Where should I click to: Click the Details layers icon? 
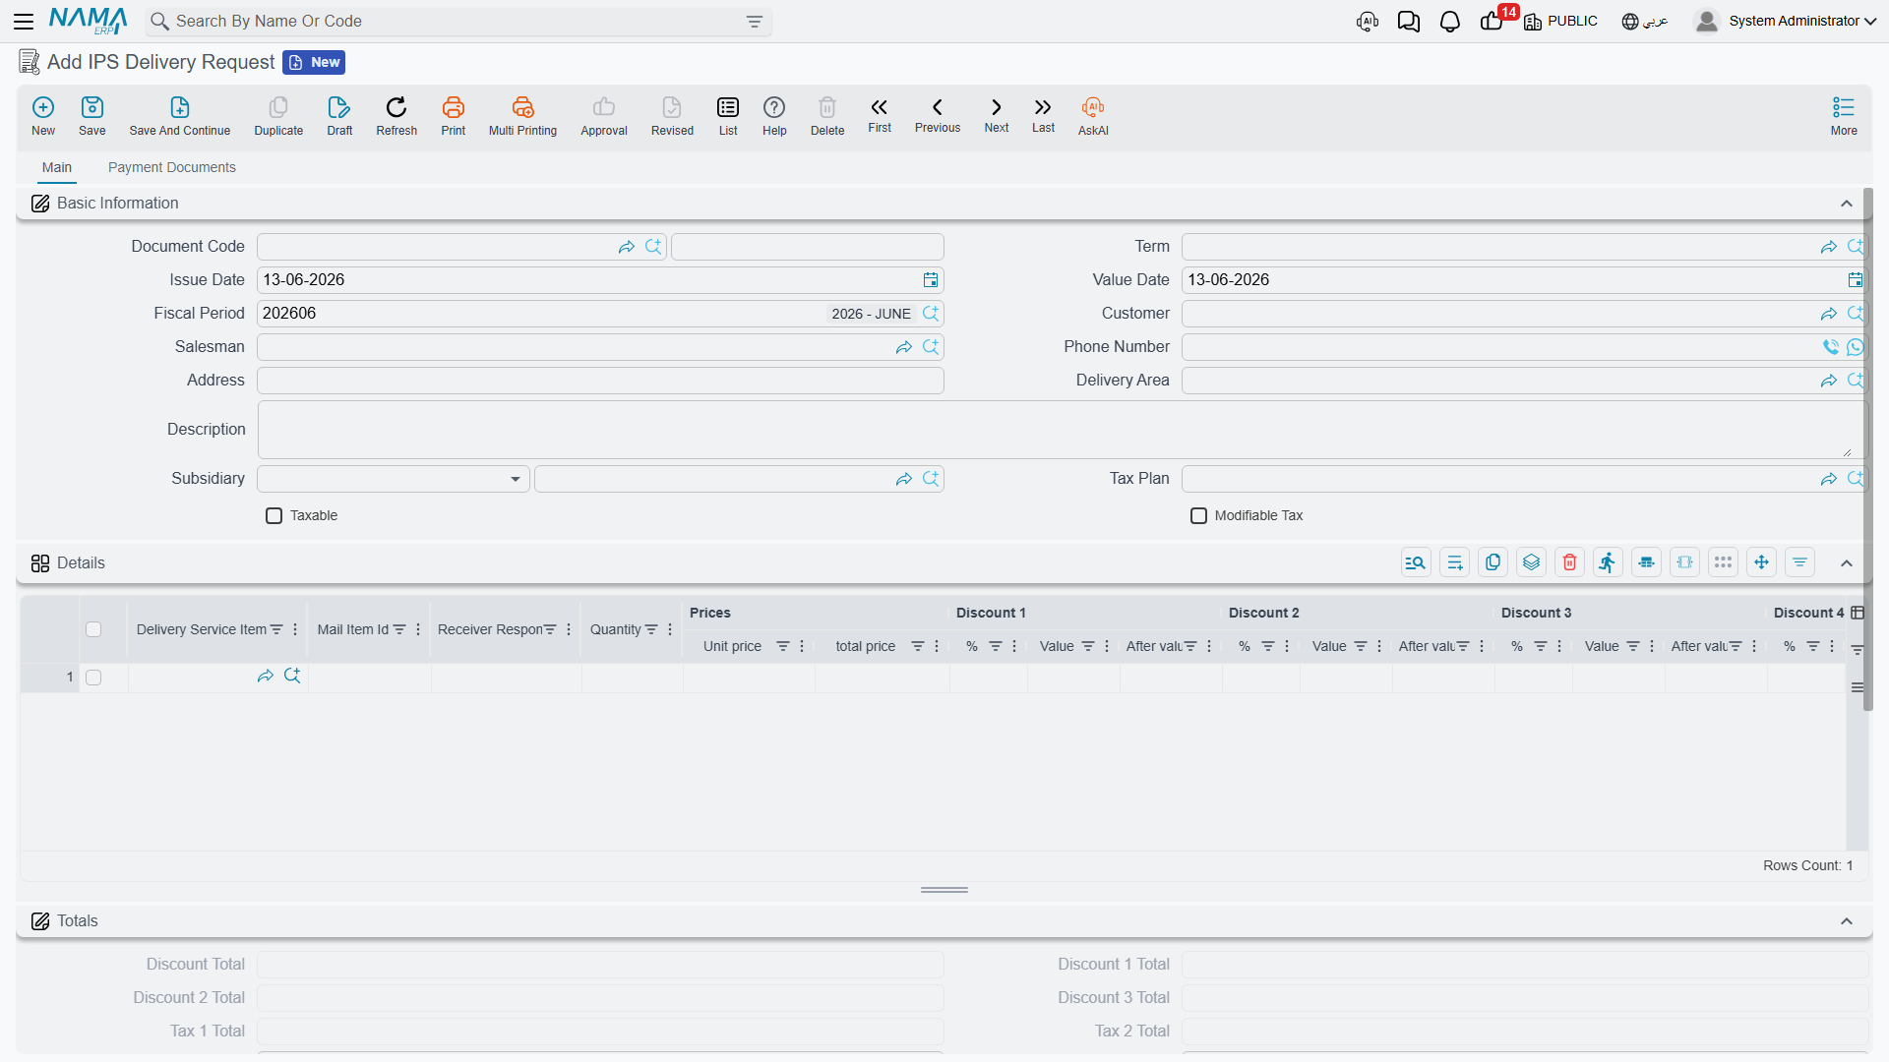pyautogui.click(x=1531, y=562)
